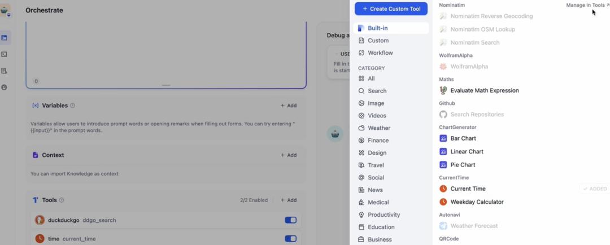Click the Variables help icon
The height and width of the screenshot is (245, 610).
72,106
